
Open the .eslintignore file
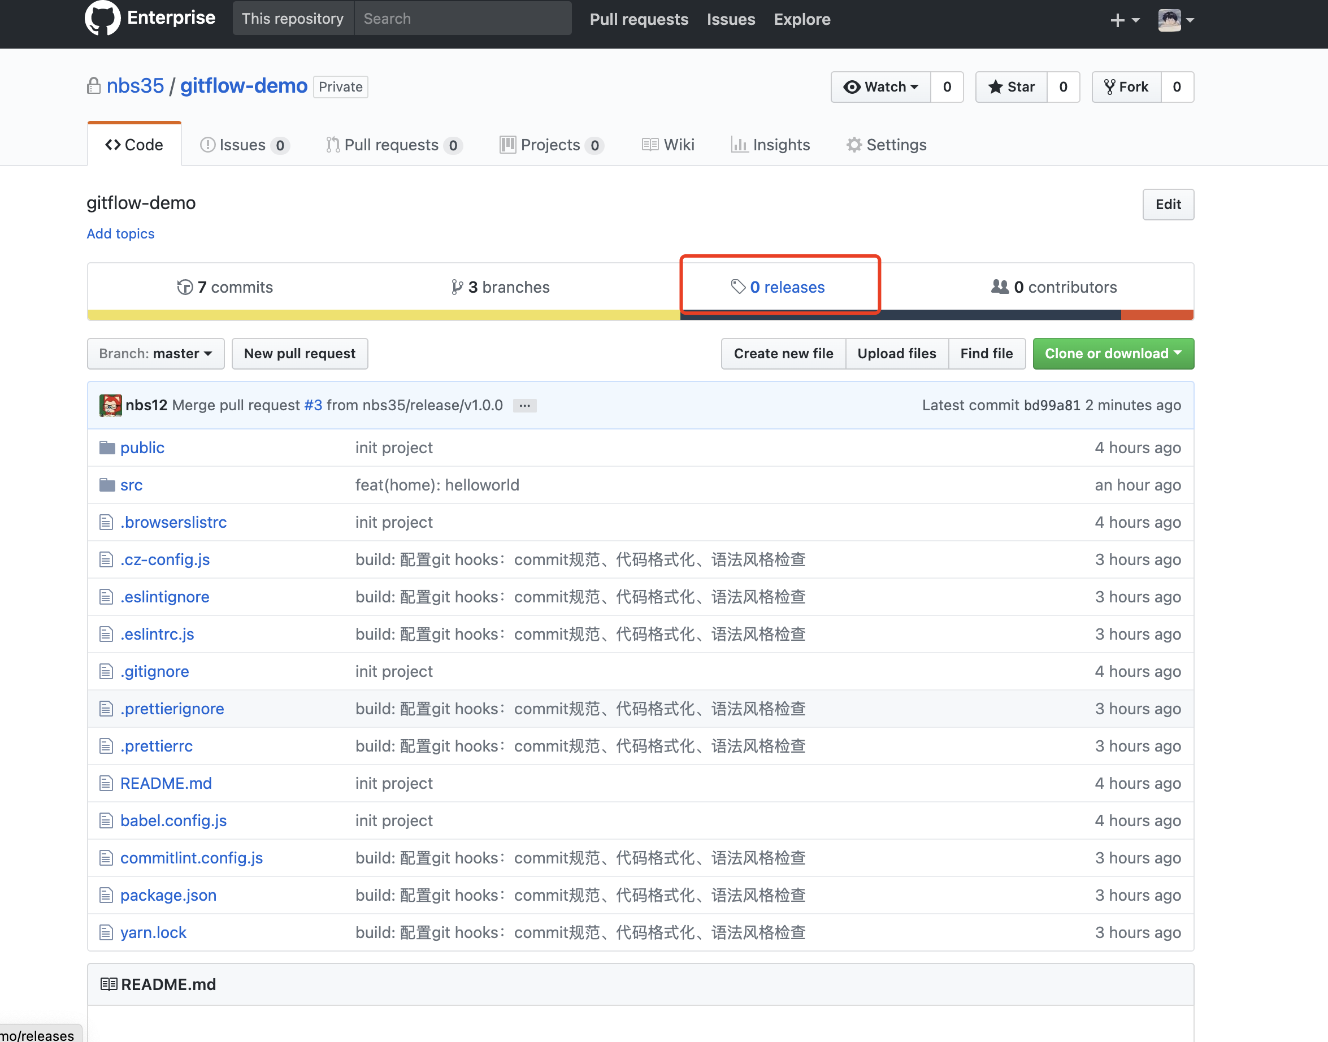pos(164,597)
